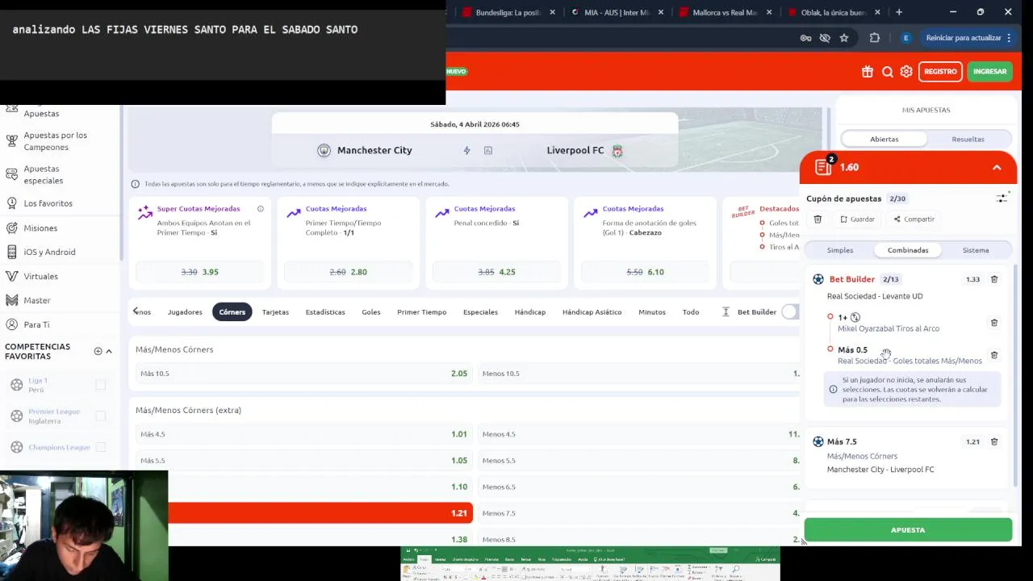Select Simples coupon tab
1033x581 pixels.
pos(840,250)
